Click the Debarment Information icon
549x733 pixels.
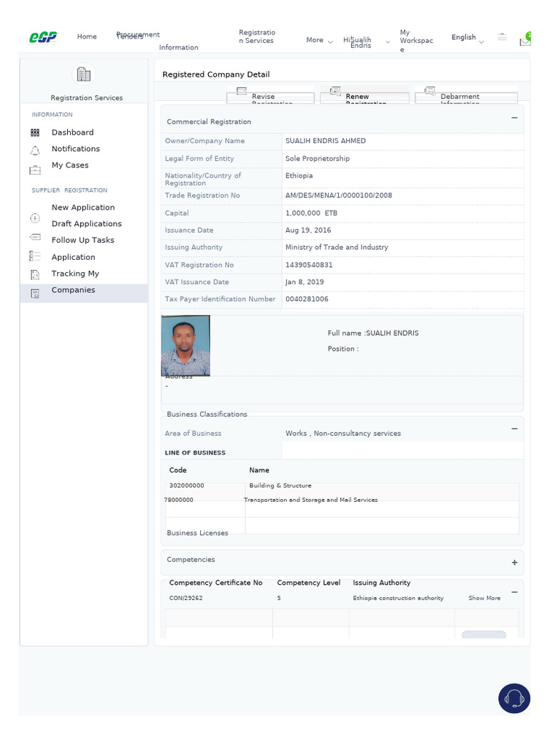click(x=430, y=91)
